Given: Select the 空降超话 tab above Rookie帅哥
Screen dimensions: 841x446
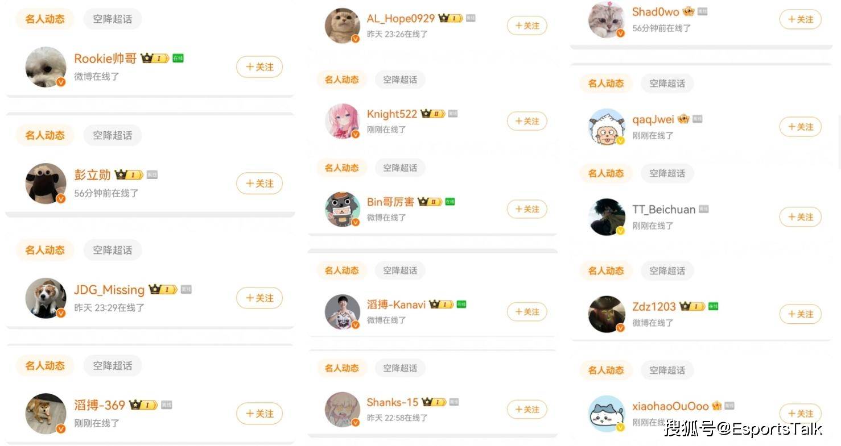Looking at the screenshot, I should pos(113,19).
